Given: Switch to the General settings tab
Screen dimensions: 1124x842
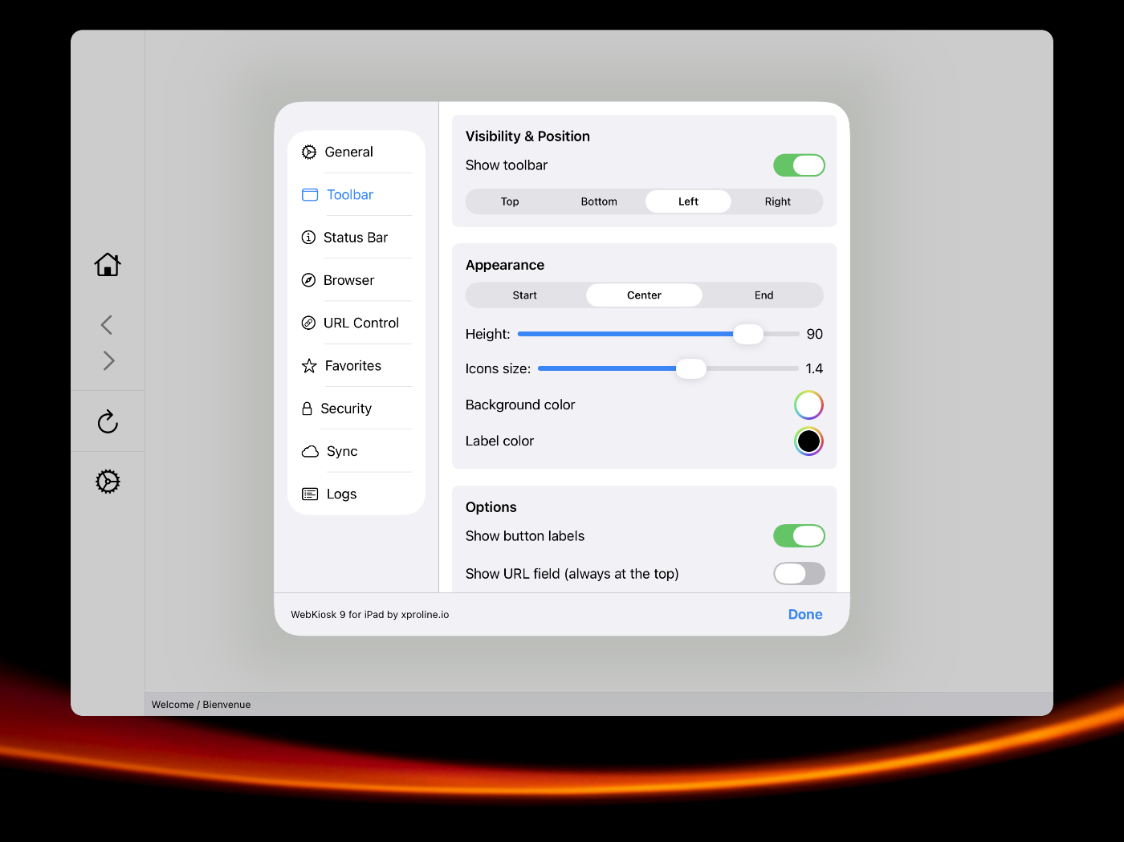Looking at the screenshot, I should pos(348,152).
